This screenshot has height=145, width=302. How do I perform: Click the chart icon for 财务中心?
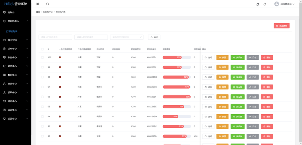point(5,66)
